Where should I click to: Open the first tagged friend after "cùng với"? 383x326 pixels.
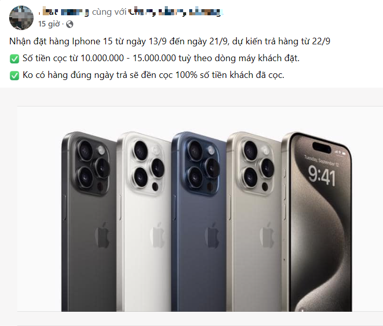tap(142, 12)
